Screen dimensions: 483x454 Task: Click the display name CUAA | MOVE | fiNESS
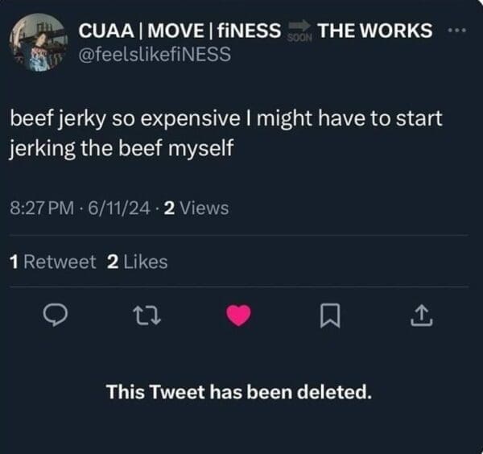pyautogui.click(x=179, y=31)
